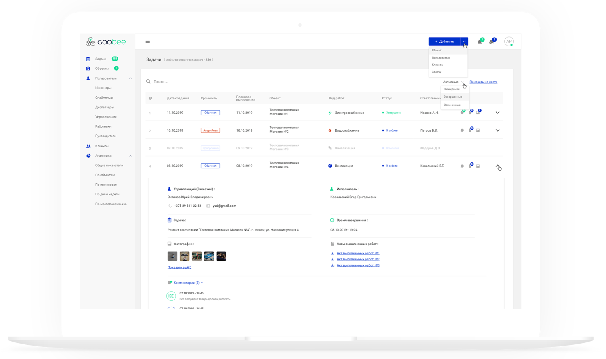Screen dimensions: 606x359
Task: Choose Клиента from the add menu
Action: (x=437, y=65)
